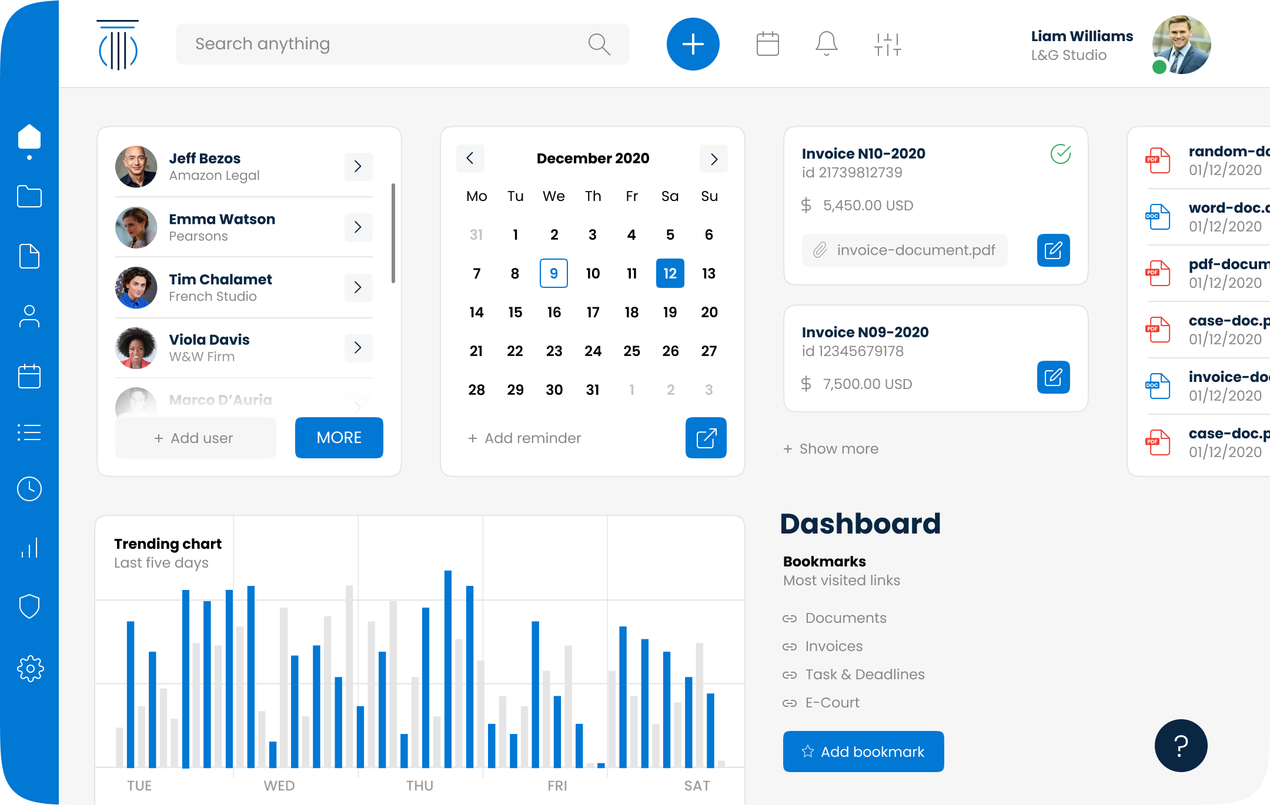The width and height of the screenshot is (1270, 805).
Task: Click the help question mark button
Action: pyautogui.click(x=1181, y=745)
